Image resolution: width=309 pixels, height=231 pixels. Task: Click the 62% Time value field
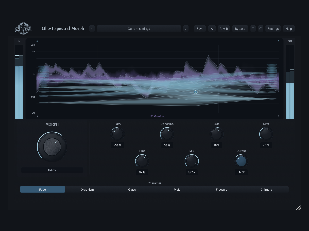click(x=142, y=172)
